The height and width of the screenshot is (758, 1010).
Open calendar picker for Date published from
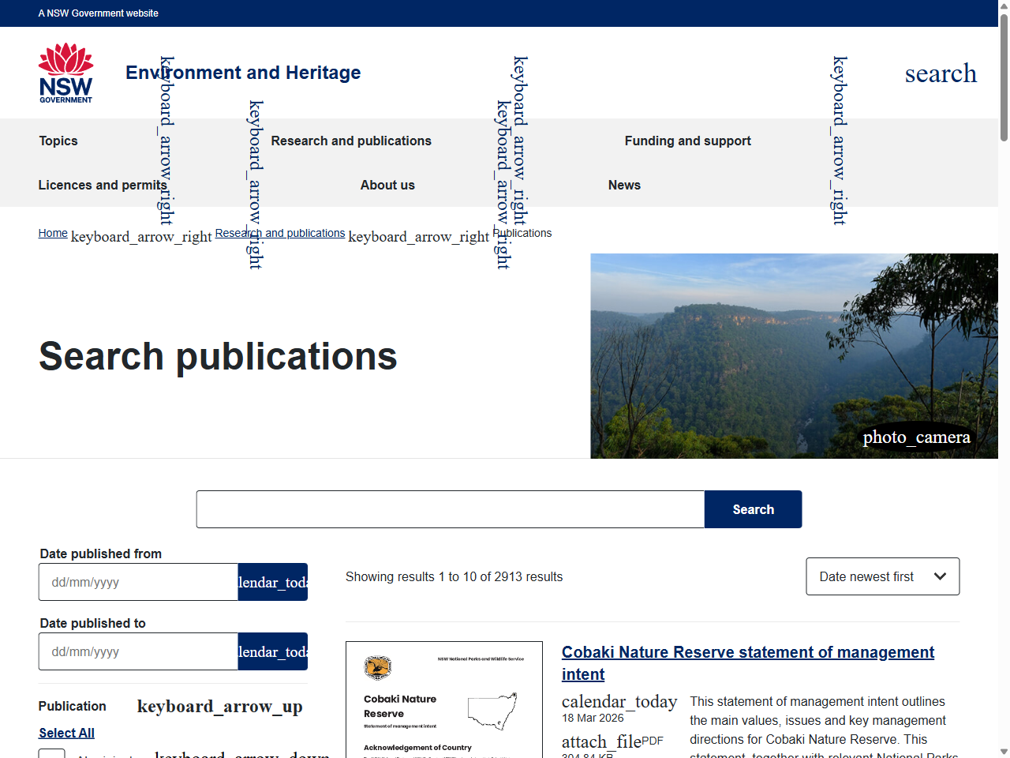272,582
